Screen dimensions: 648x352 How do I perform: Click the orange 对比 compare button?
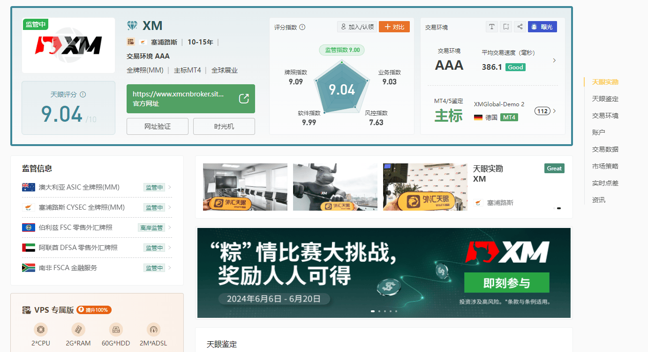coord(394,27)
